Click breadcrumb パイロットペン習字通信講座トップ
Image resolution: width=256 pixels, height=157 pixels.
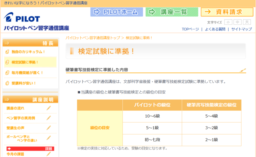[93, 38]
